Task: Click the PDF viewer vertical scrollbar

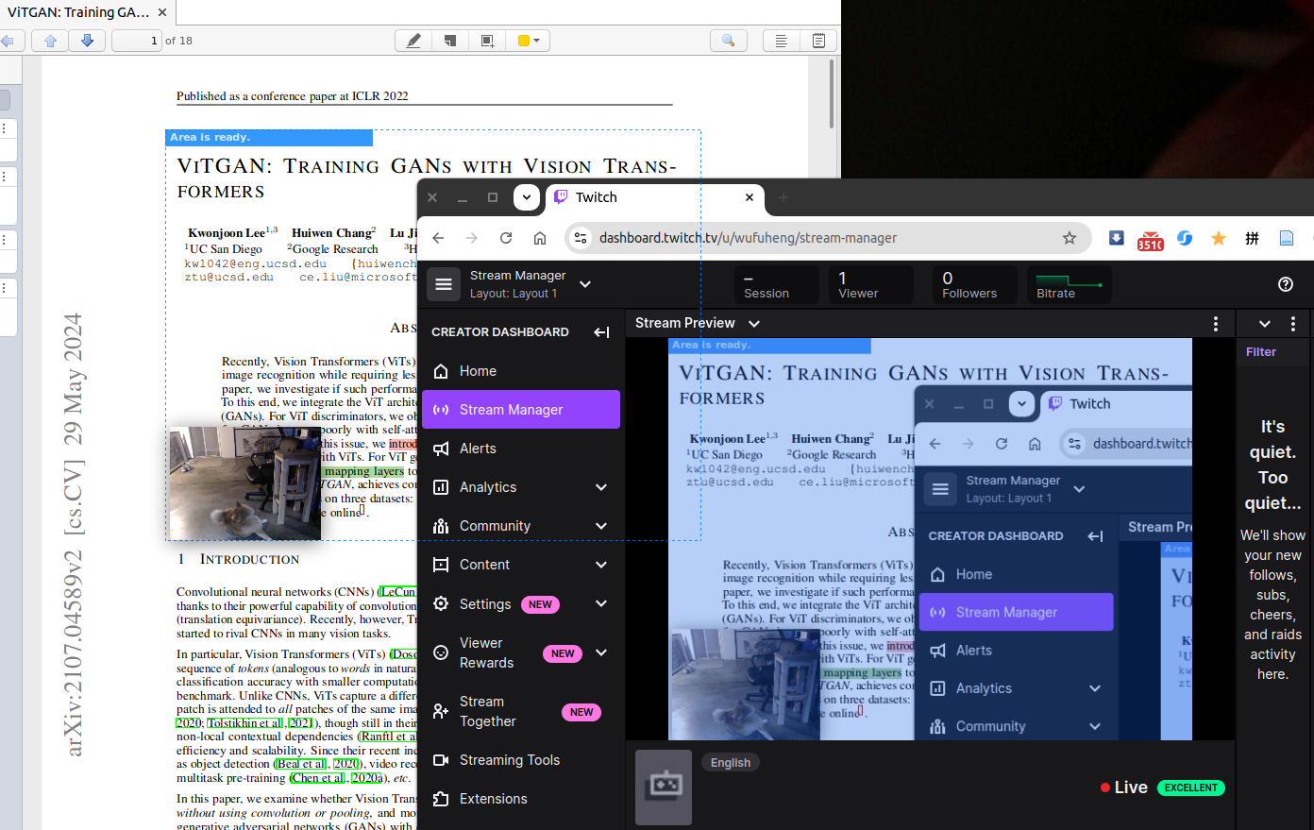Action: pyautogui.click(x=831, y=94)
